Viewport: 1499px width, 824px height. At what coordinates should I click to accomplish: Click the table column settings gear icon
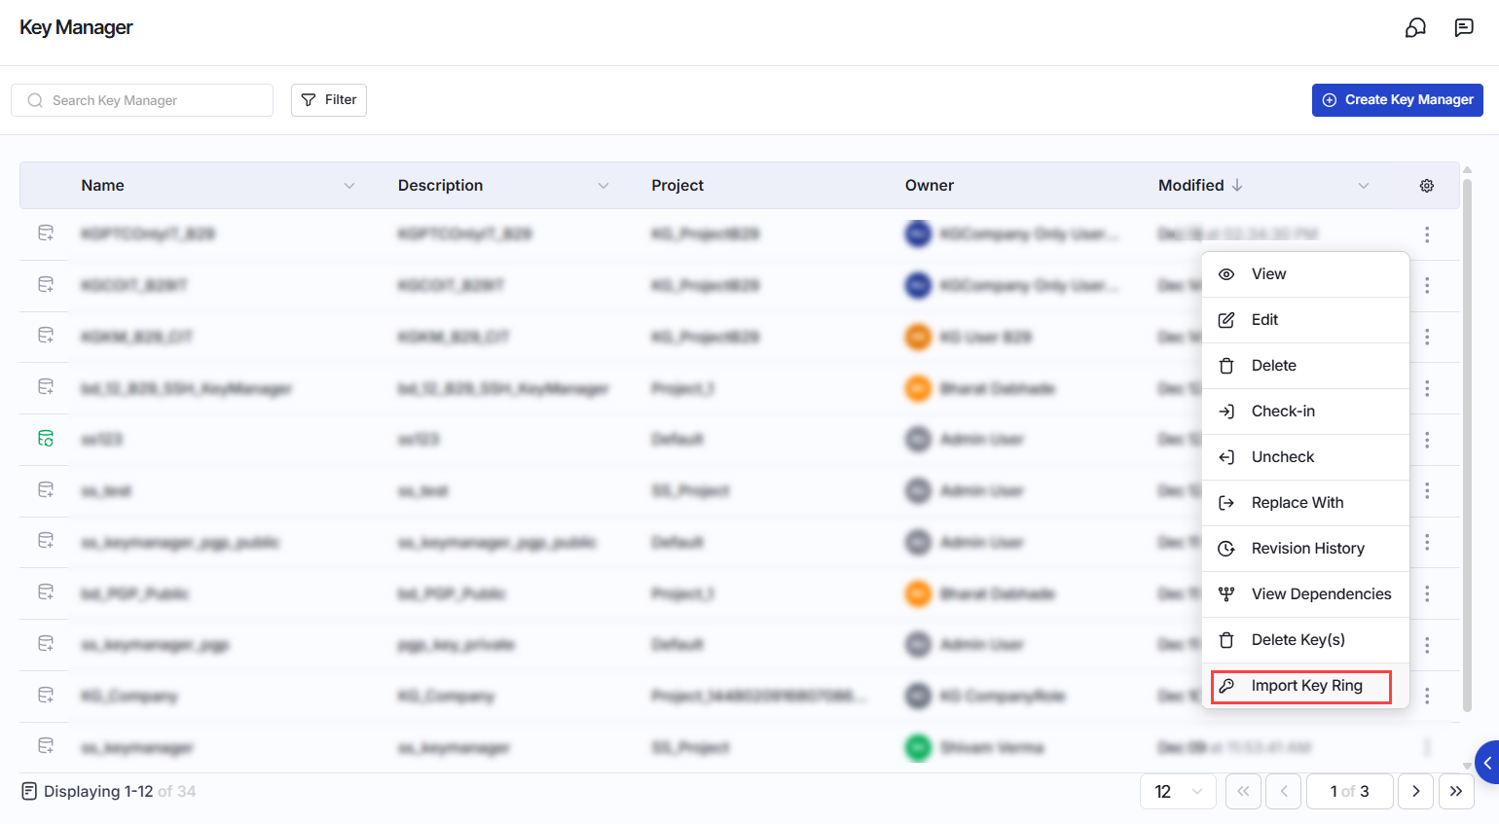(1427, 186)
